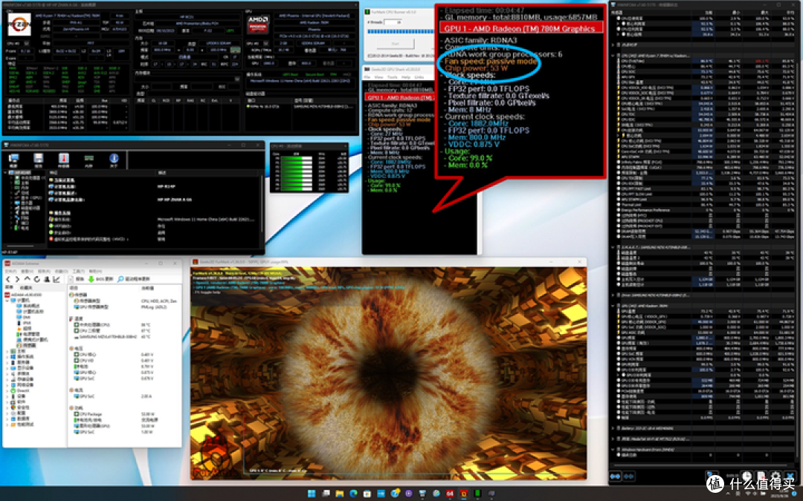
Task: Collapse the root node of the HWiNFO64 tree
Action: pyautogui.click(x=5, y=172)
